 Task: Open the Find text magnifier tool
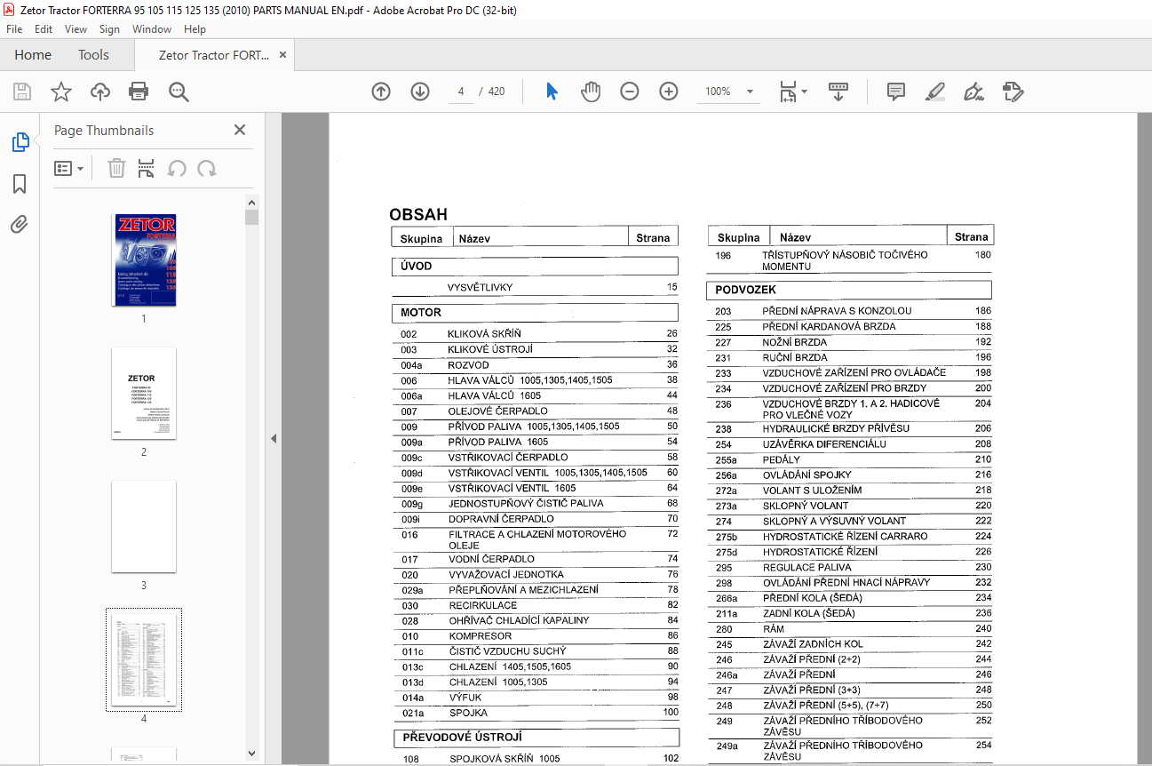pyautogui.click(x=179, y=92)
